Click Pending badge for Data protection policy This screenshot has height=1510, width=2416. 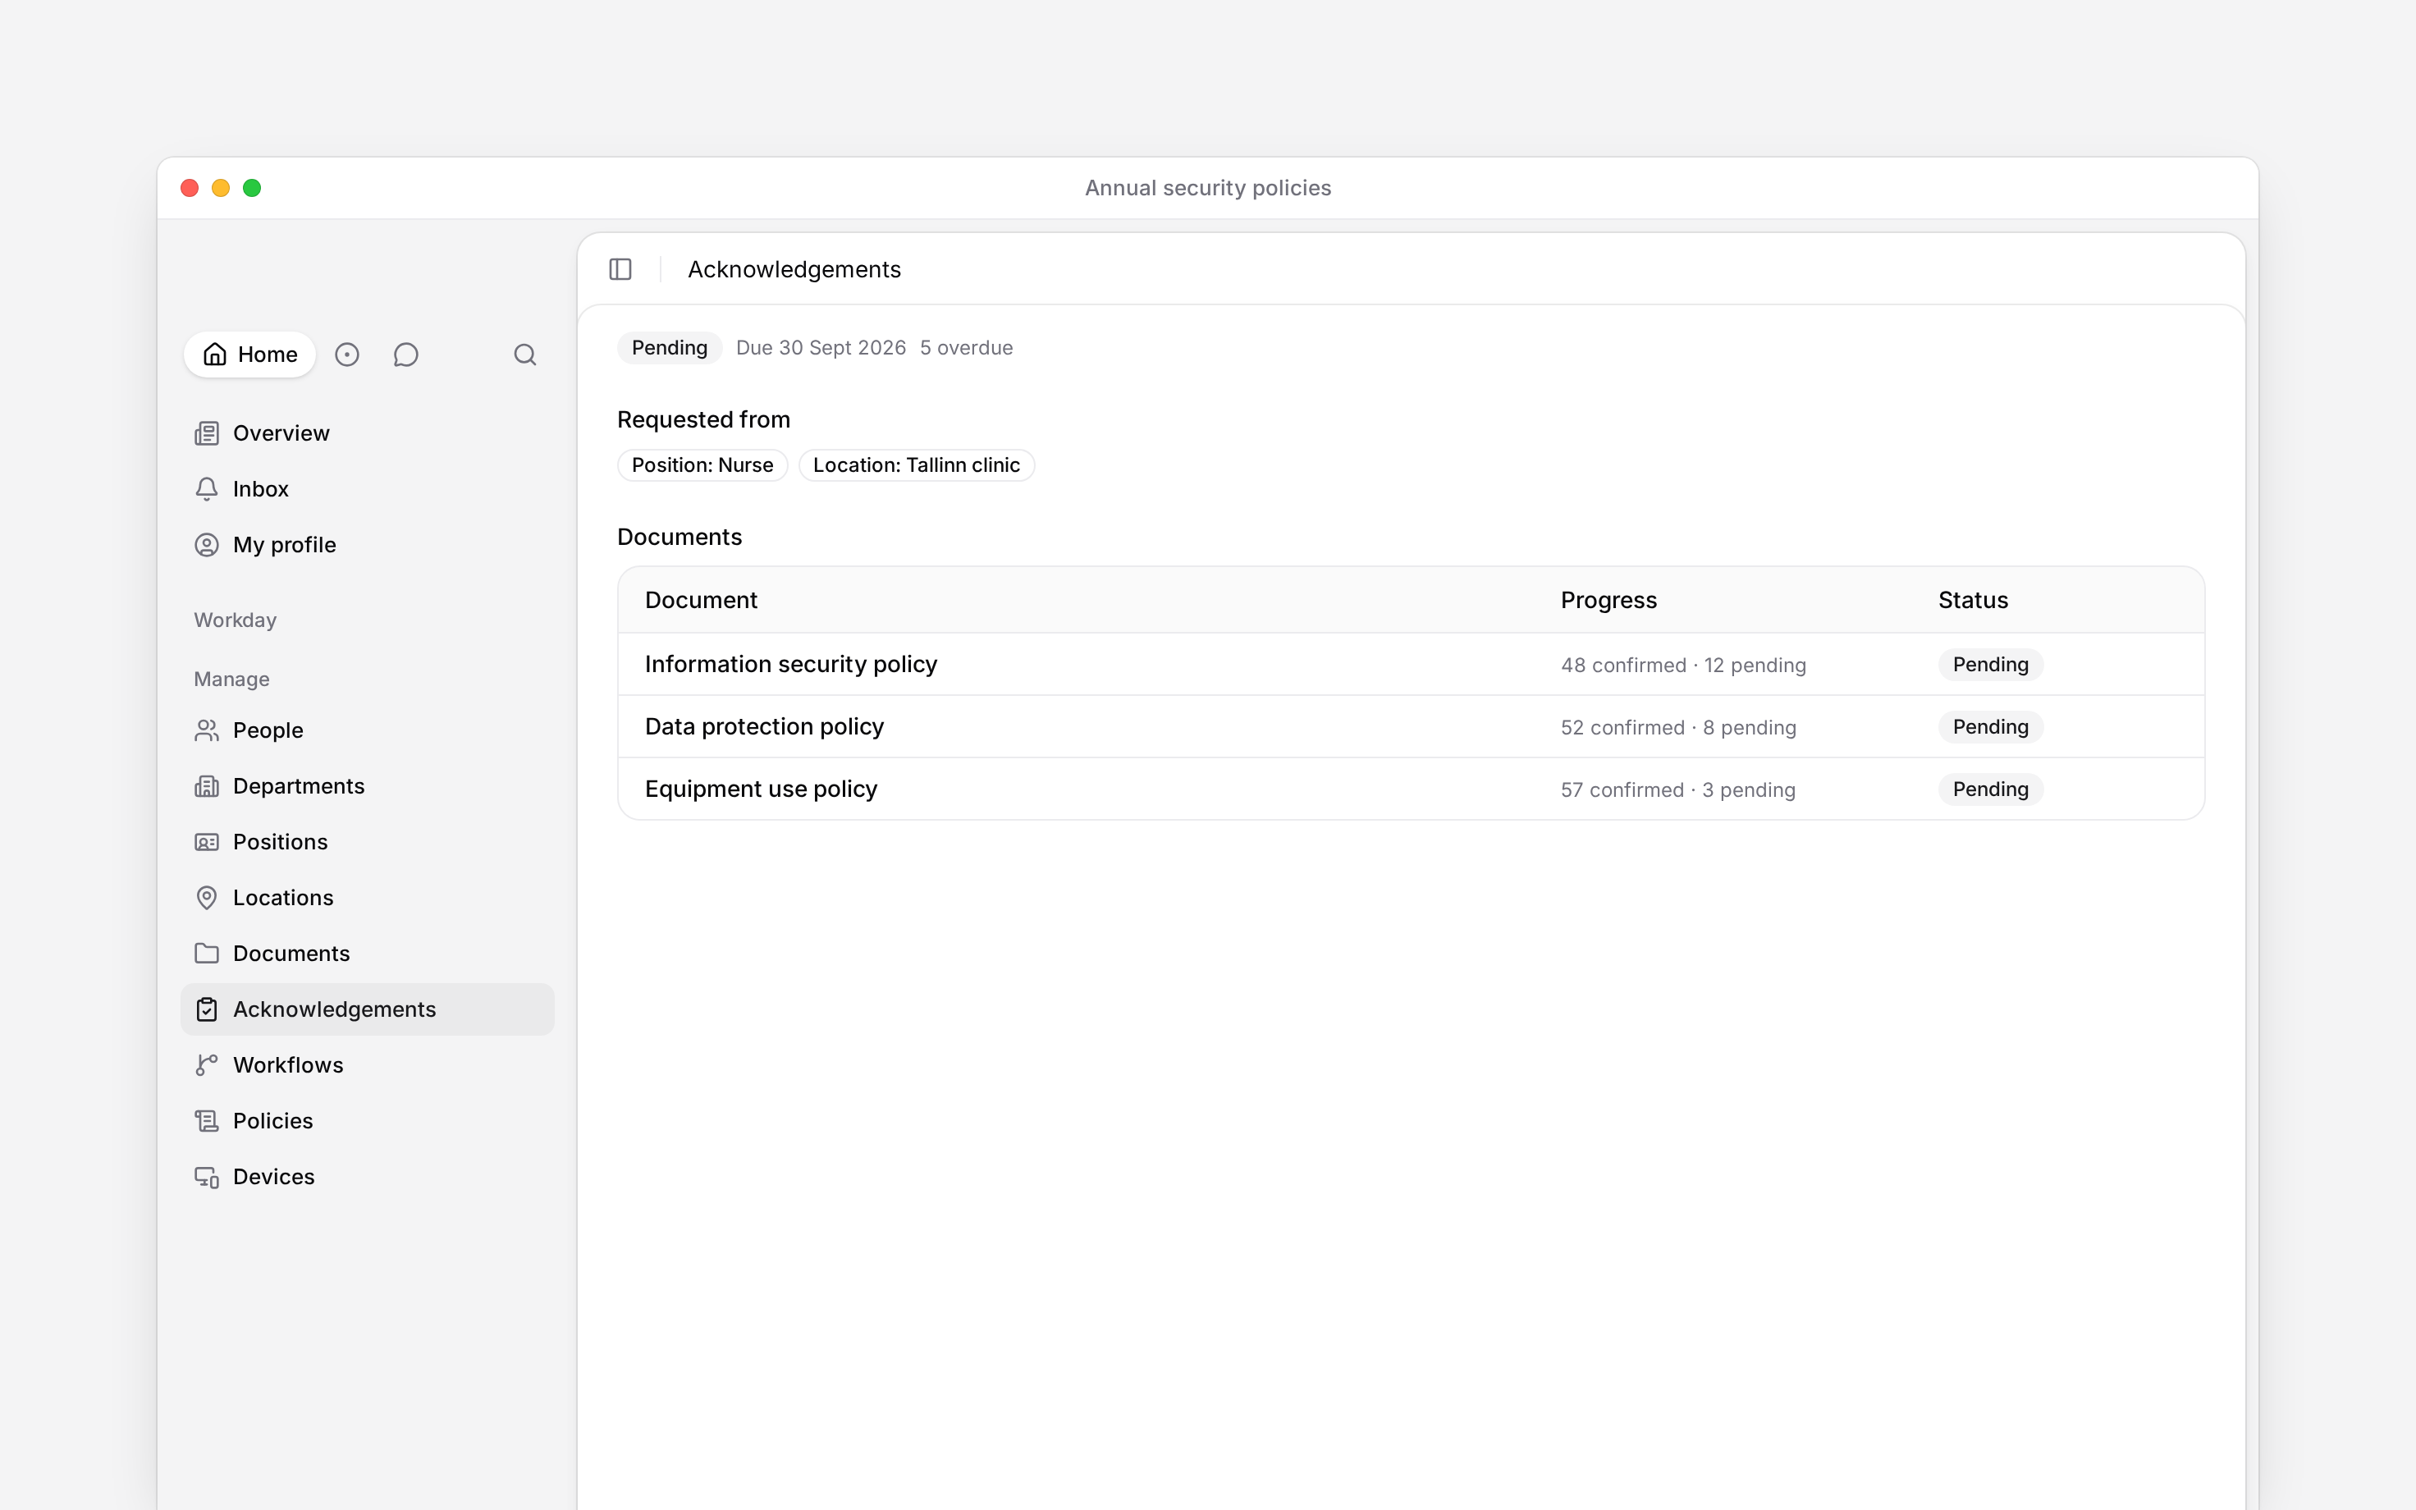(x=1991, y=727)
